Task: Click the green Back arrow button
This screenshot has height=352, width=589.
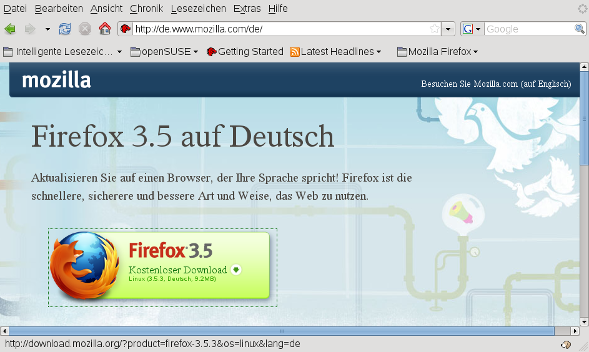Action: click(x=10, y=29)
